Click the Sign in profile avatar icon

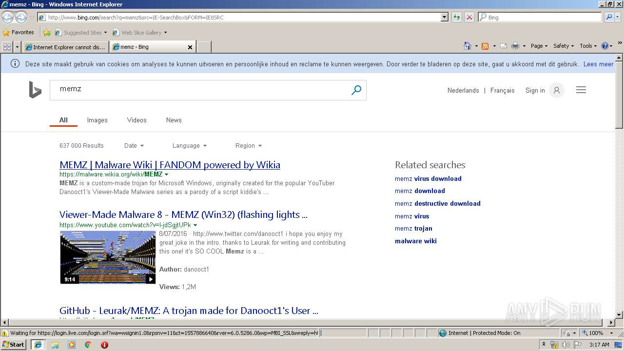pyautogui.click(x=556, y=90)
